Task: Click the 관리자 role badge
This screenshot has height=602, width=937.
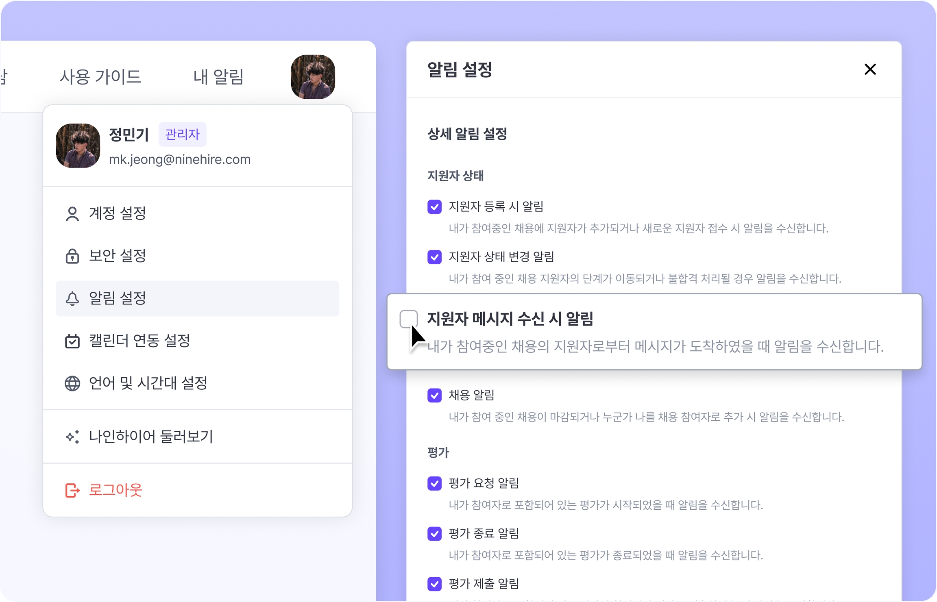Action: pos(182,134)
